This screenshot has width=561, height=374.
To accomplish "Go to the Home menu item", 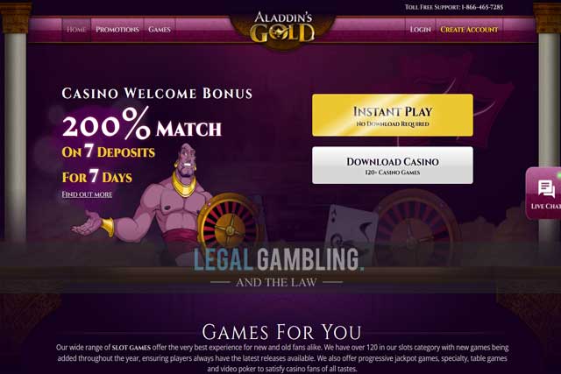I will (76, 30).
